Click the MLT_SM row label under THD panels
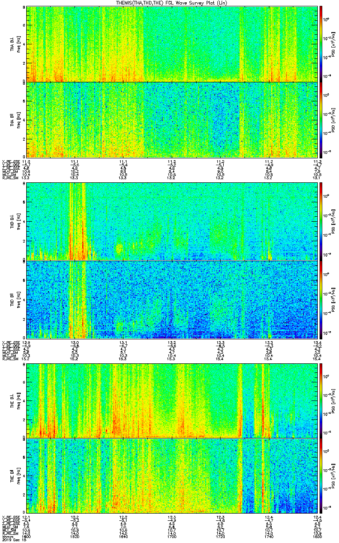Screen dimensions: 339x543 pos(9,355)
